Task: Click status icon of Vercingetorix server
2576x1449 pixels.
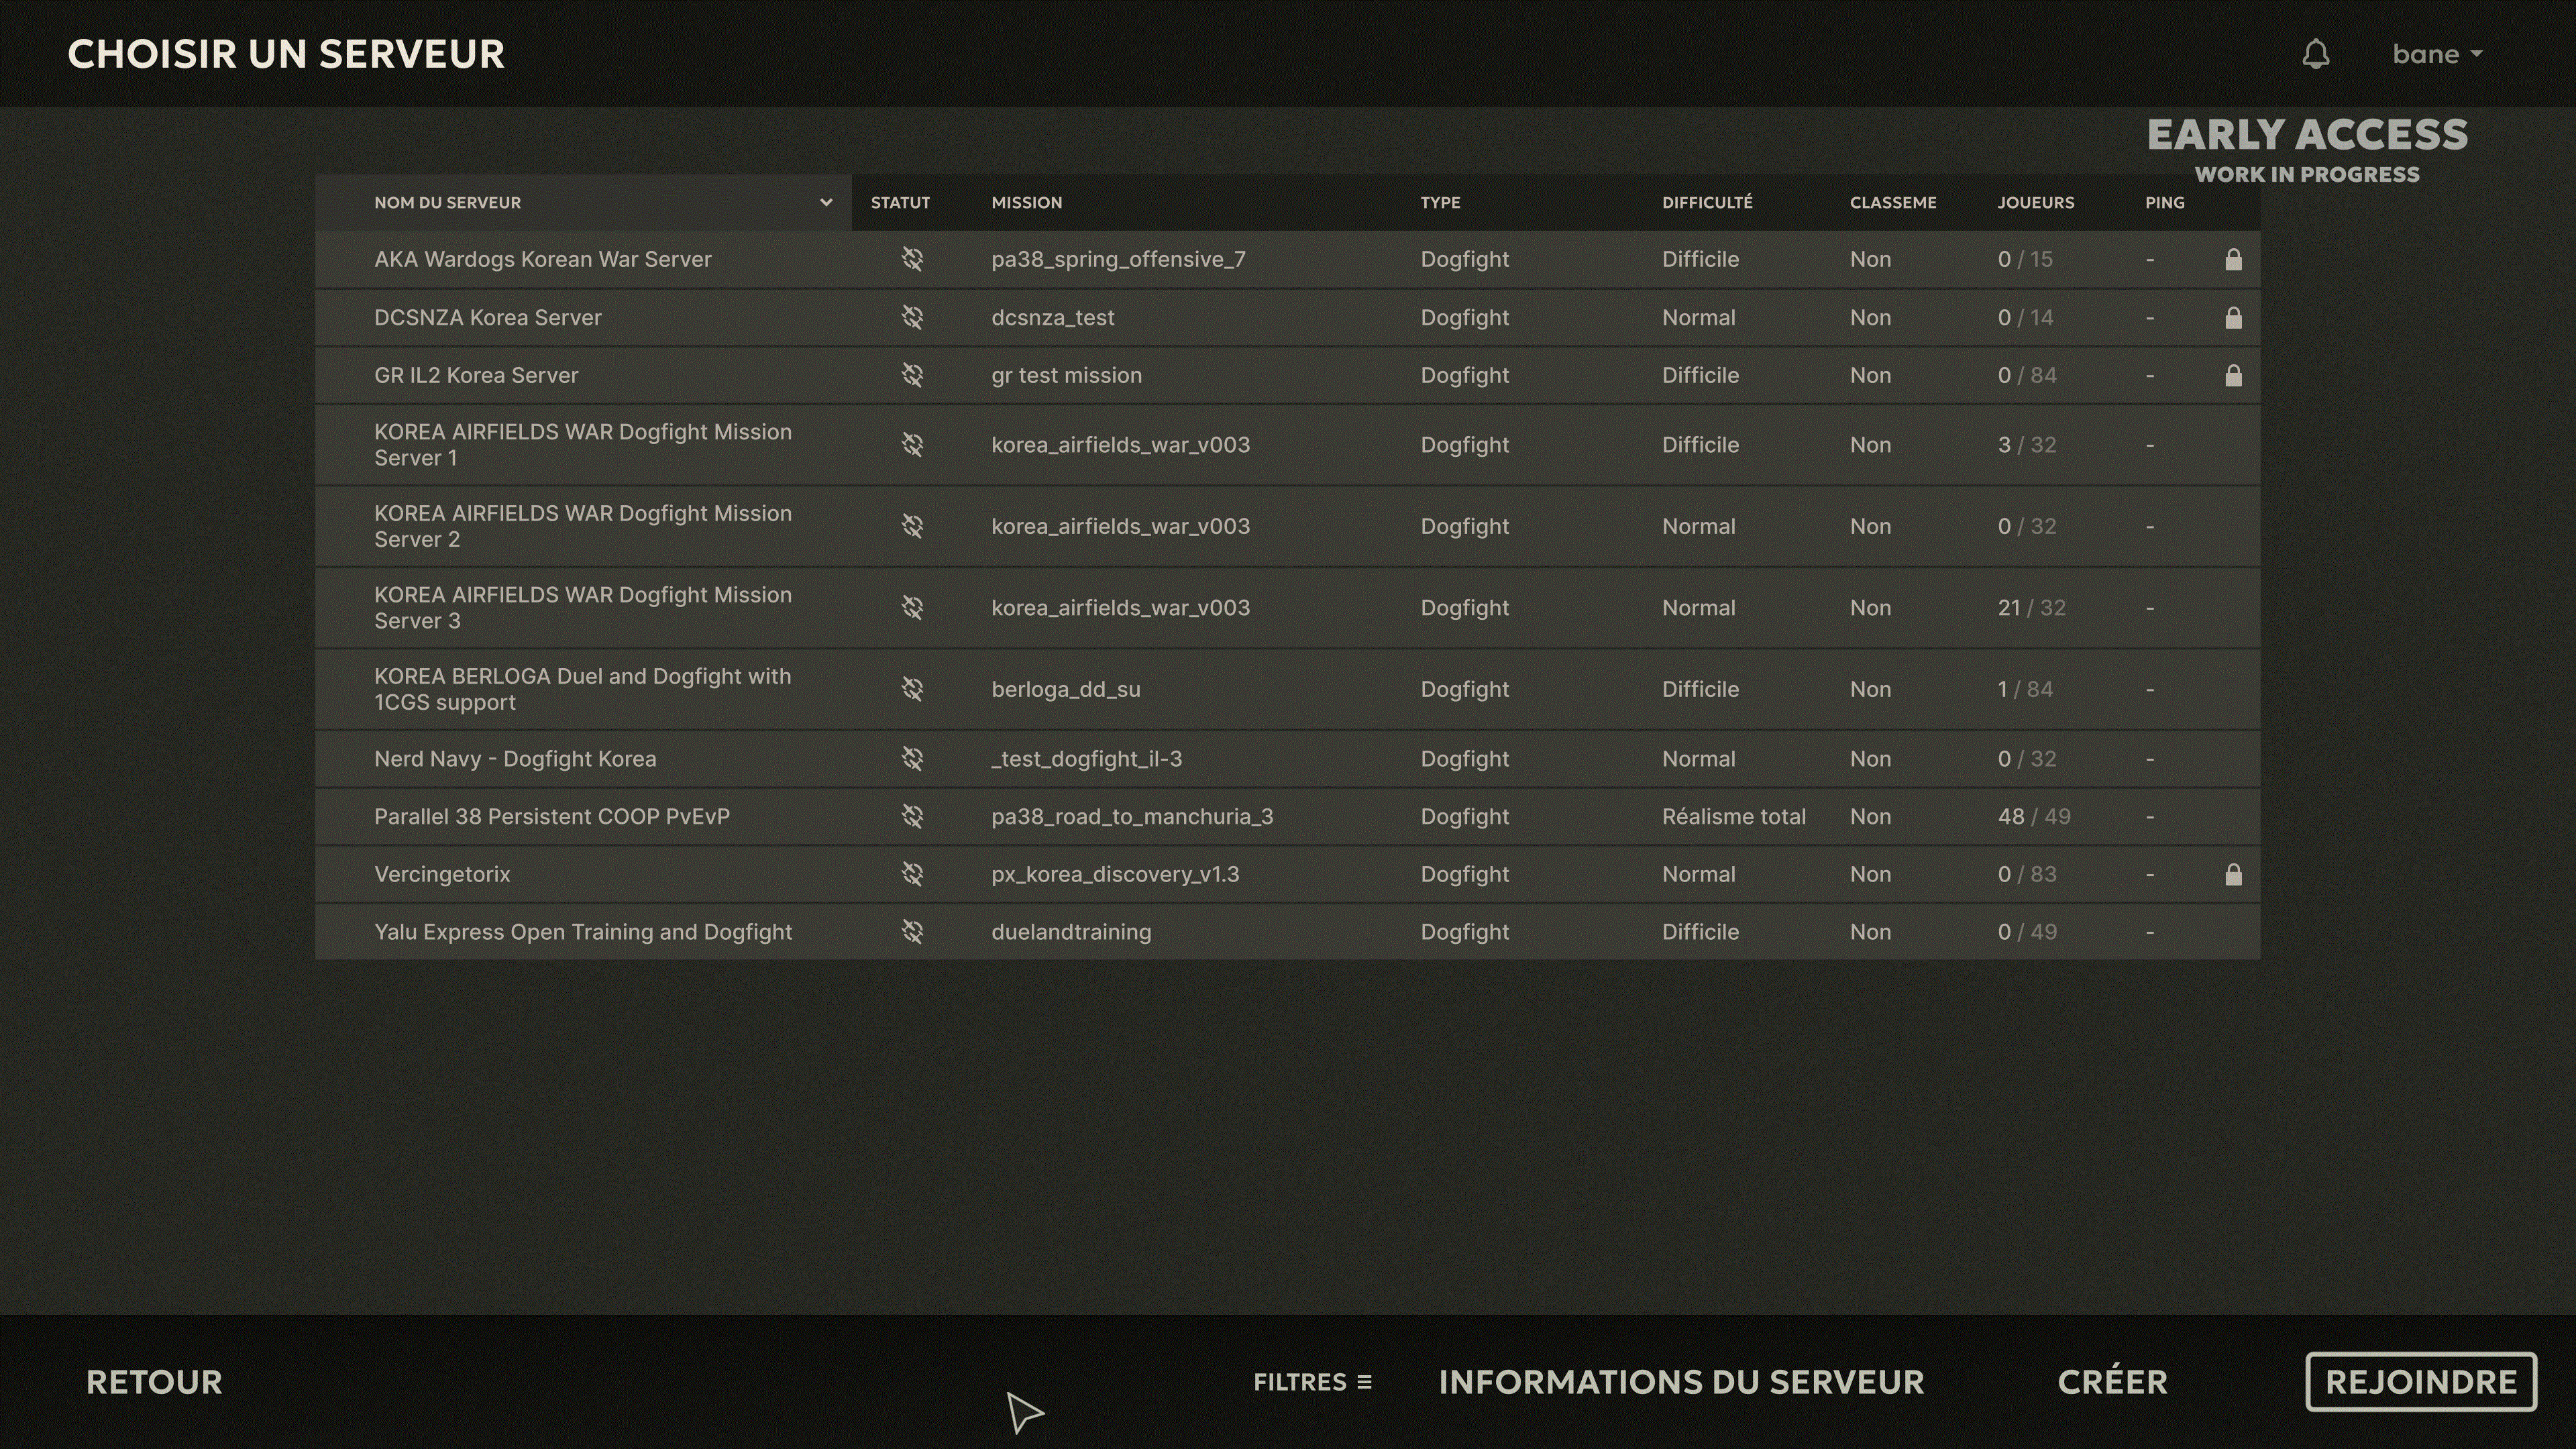Action: (x=912, y=874)
